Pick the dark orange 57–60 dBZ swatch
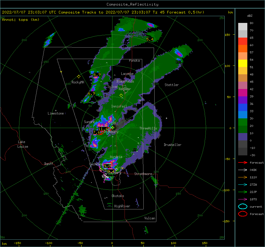The width and height of the screenshot is (265, 247). coord(243,49)
